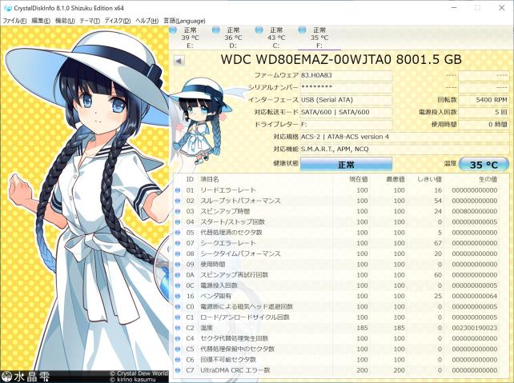Click the previous disk arrow button

tap(179, 61)
